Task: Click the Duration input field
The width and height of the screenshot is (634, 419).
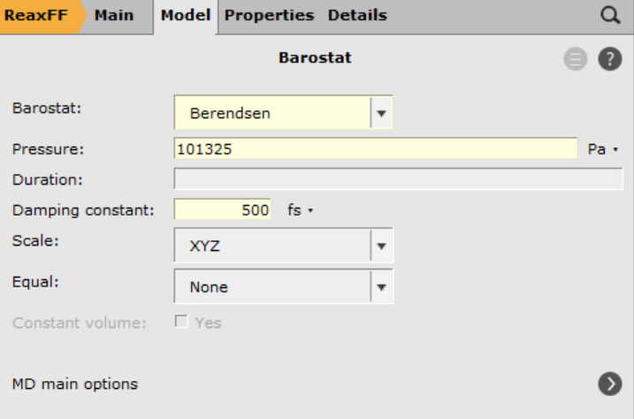Action: pos(398,180)
